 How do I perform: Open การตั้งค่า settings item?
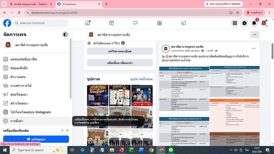(x=36, y=121)
